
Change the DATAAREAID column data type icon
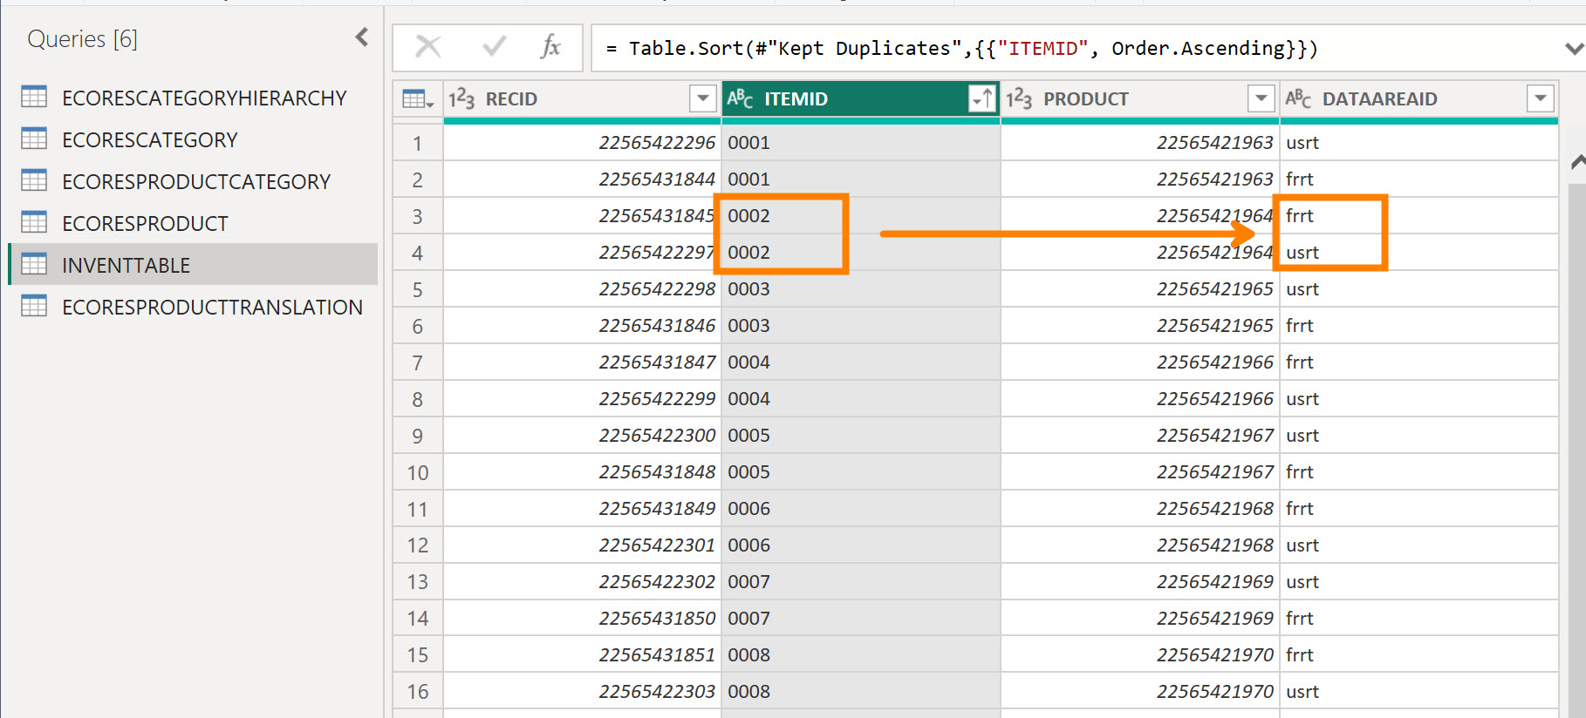pos(1298,98)
